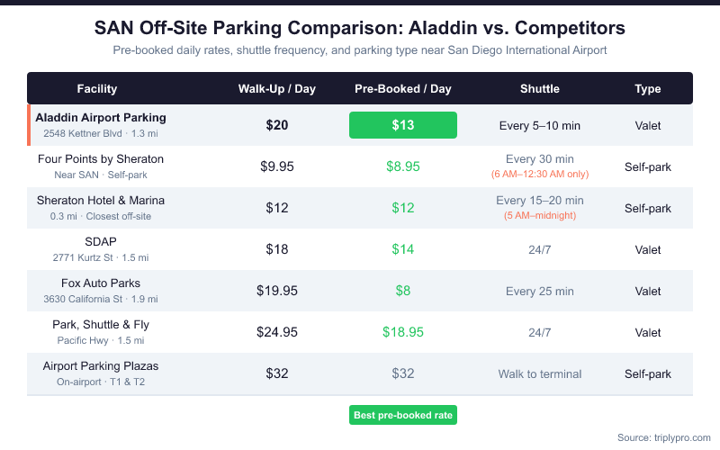Click the Fox Auto Parks $8 pre-booked price

(402, 291)
